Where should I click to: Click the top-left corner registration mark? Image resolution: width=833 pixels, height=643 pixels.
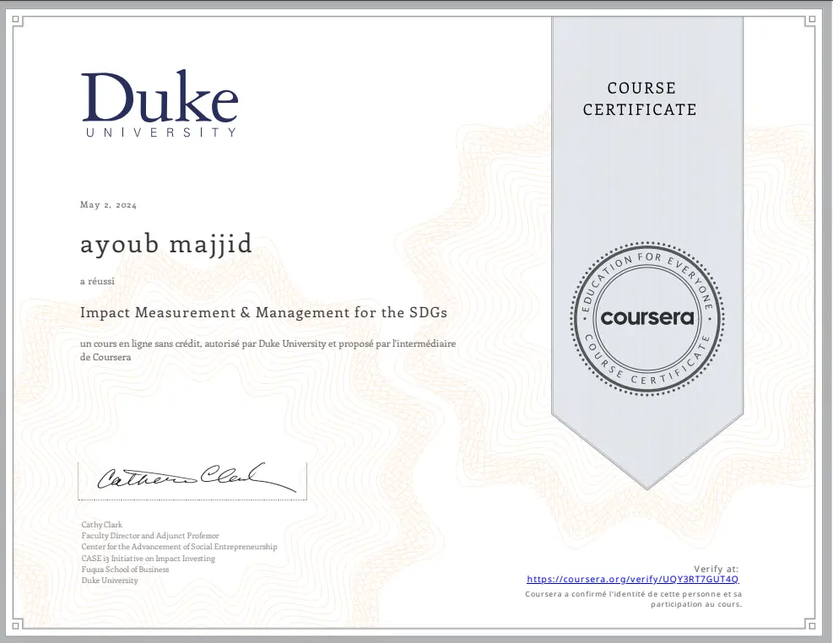[x=17, y=17]
